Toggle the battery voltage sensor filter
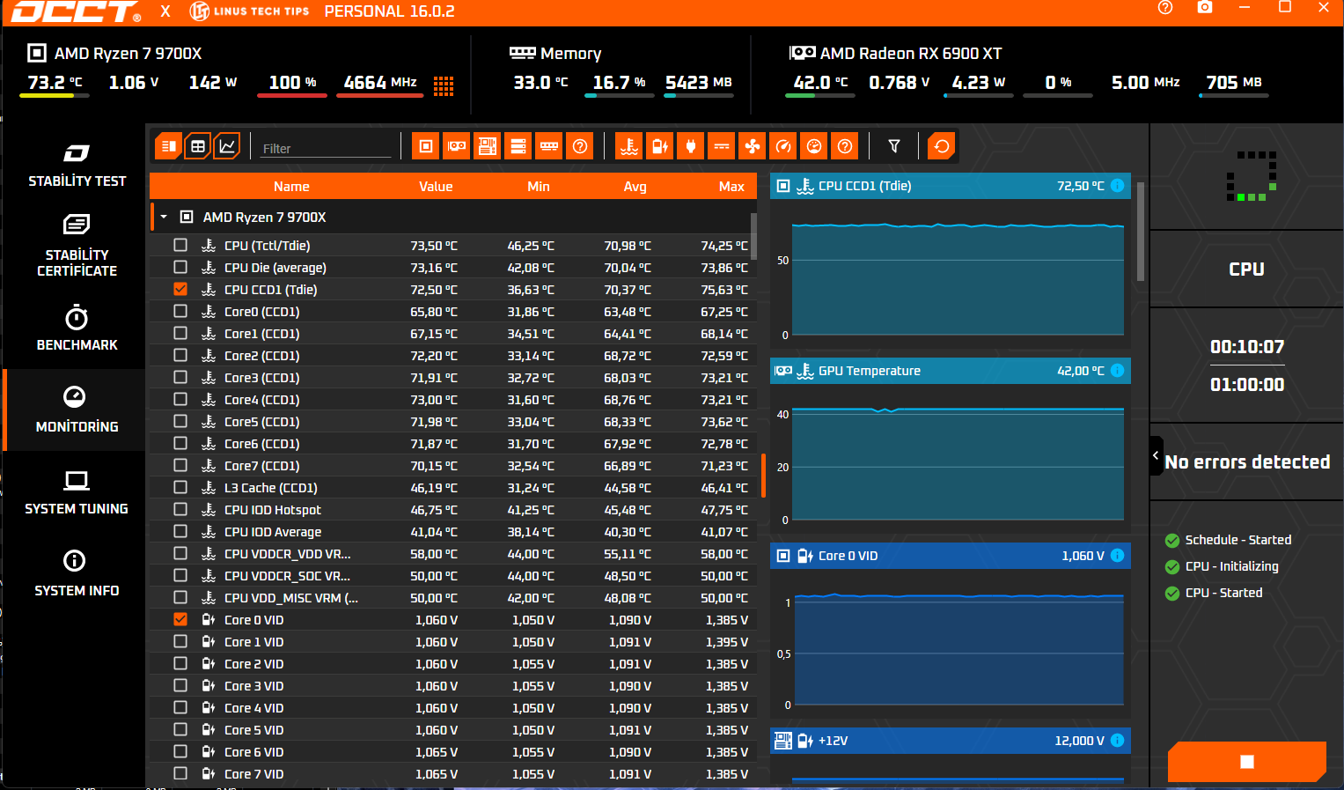1344x790 pixels. click(660, 146)
